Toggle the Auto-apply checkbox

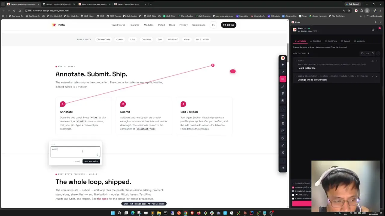(x=293, y=187)
